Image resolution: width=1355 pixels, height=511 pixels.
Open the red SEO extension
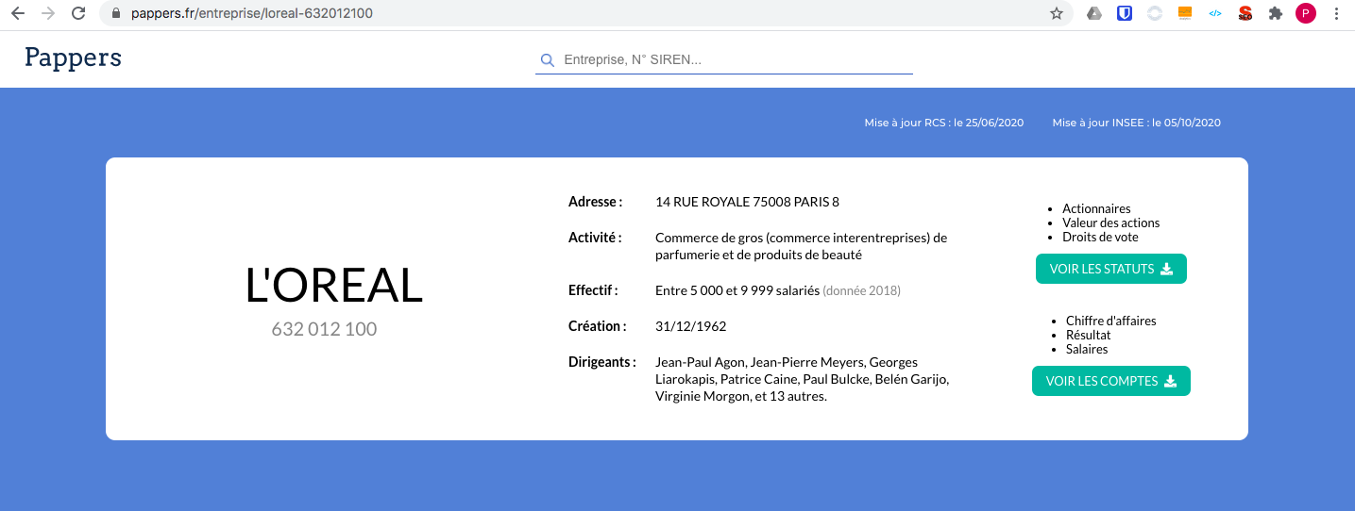click(x=1245, y=13)
